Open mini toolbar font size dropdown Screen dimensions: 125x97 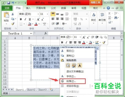[80, 37]
